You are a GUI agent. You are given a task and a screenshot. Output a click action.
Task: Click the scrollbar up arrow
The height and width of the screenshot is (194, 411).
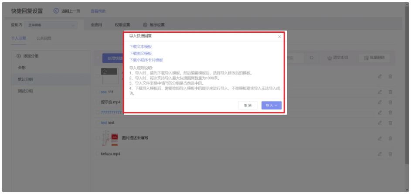pyautogui.click(x=407, y=5)
